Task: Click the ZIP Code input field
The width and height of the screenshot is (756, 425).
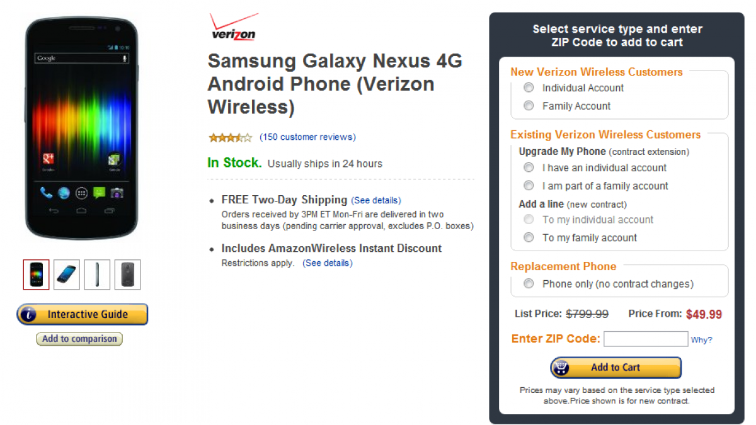Action: tap(645, 339)
